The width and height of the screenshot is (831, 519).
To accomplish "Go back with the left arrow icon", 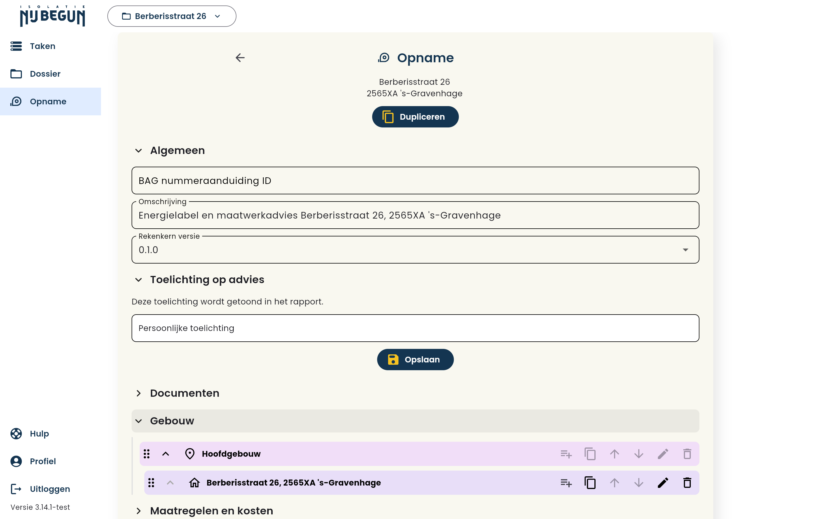I will pyautogui.click(x=240, y=58).
